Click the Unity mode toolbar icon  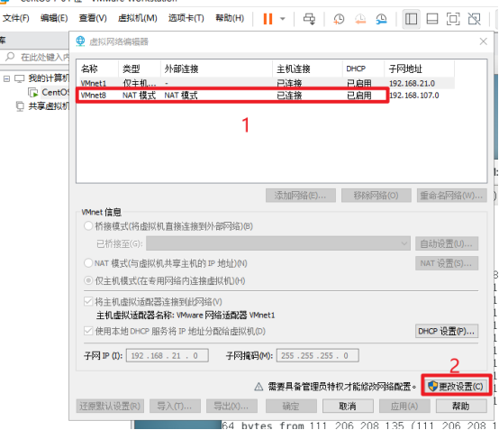tap(474, 19)
